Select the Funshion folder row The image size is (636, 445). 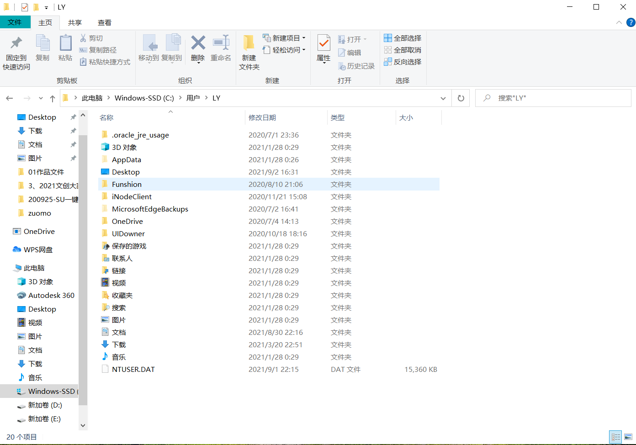click(269, 184)
